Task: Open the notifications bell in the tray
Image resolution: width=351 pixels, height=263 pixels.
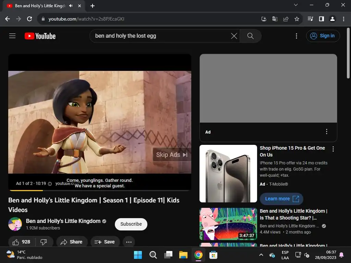Action: point(342,255)
